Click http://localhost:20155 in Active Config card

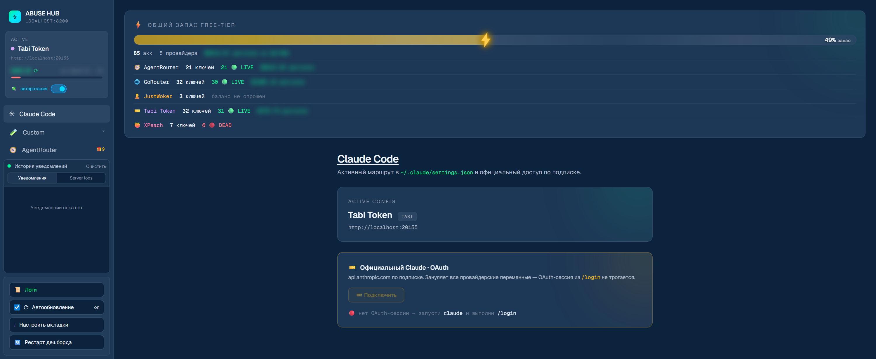click(x=383, y=227)
